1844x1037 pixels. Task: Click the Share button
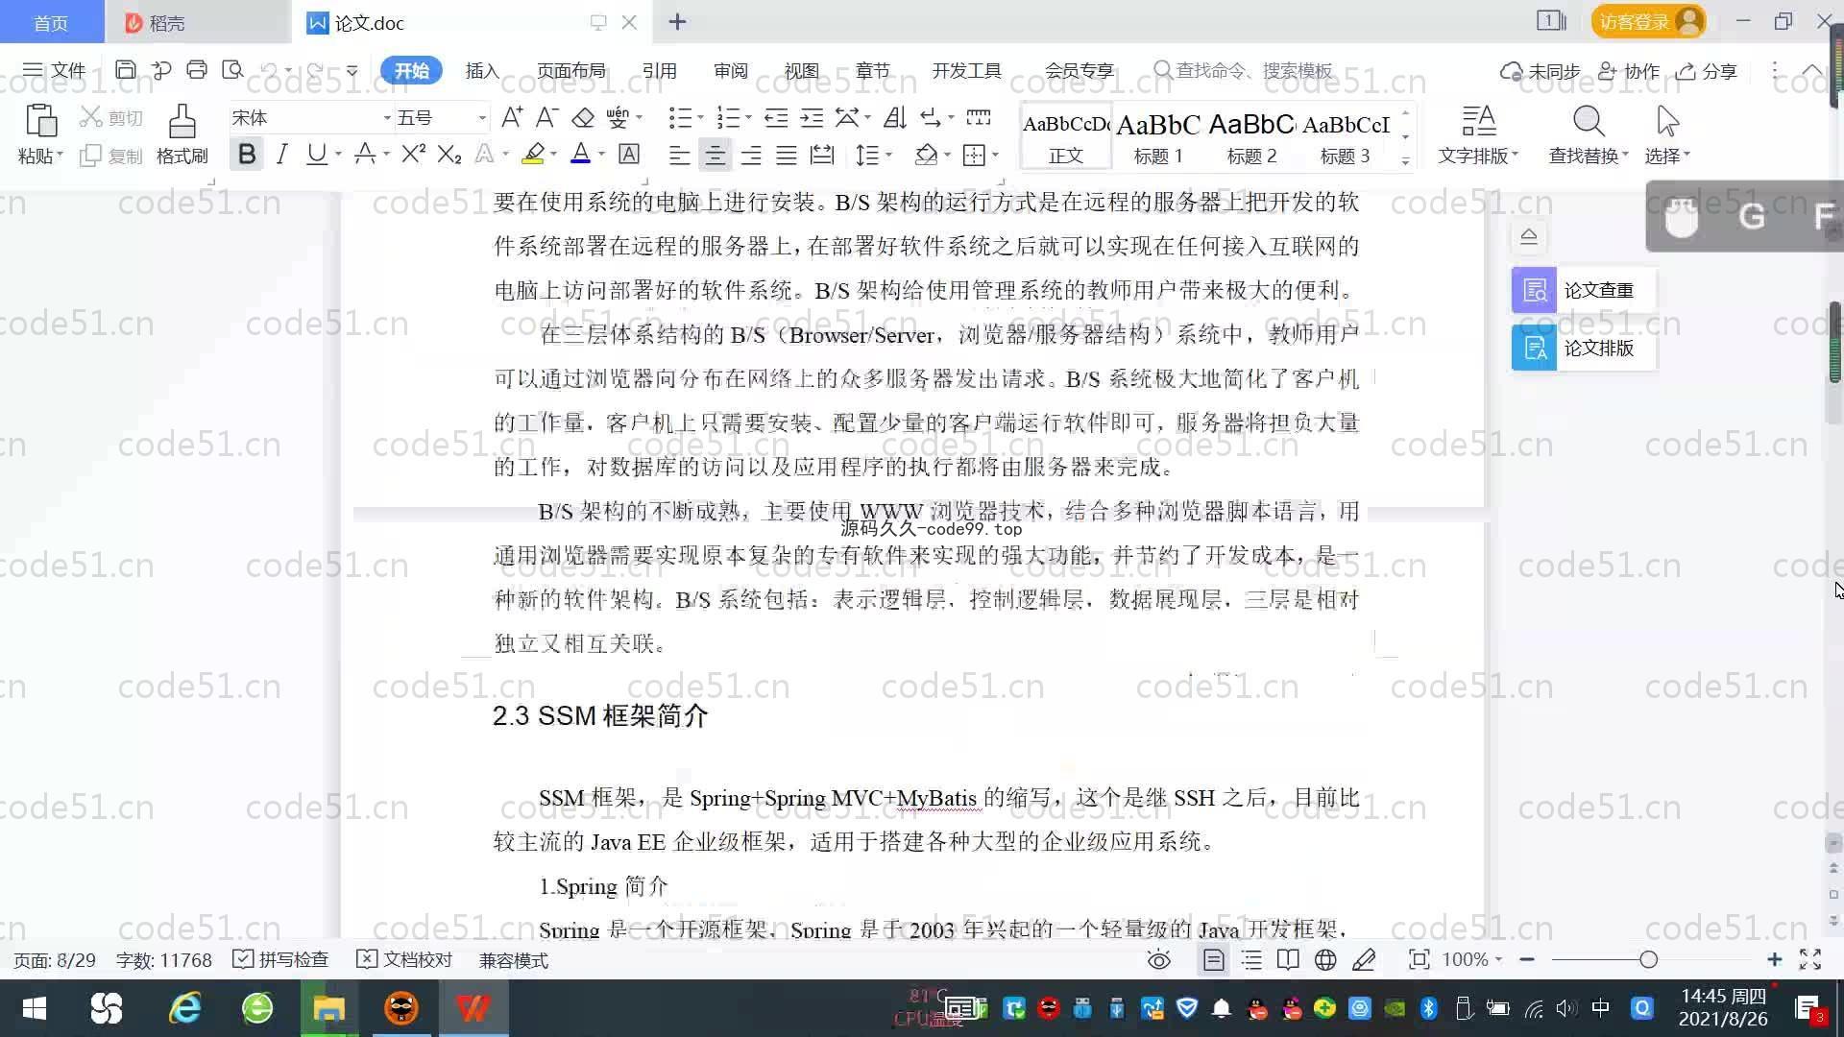click(1707, 71)
